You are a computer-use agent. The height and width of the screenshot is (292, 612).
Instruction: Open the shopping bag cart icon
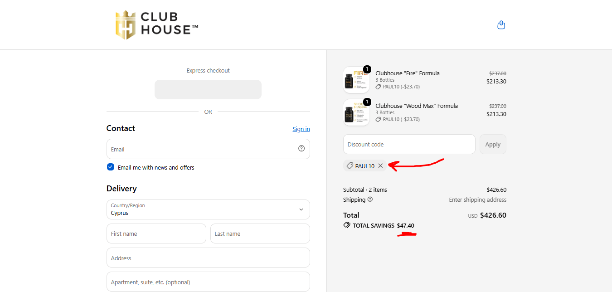[x=501, y=25]
